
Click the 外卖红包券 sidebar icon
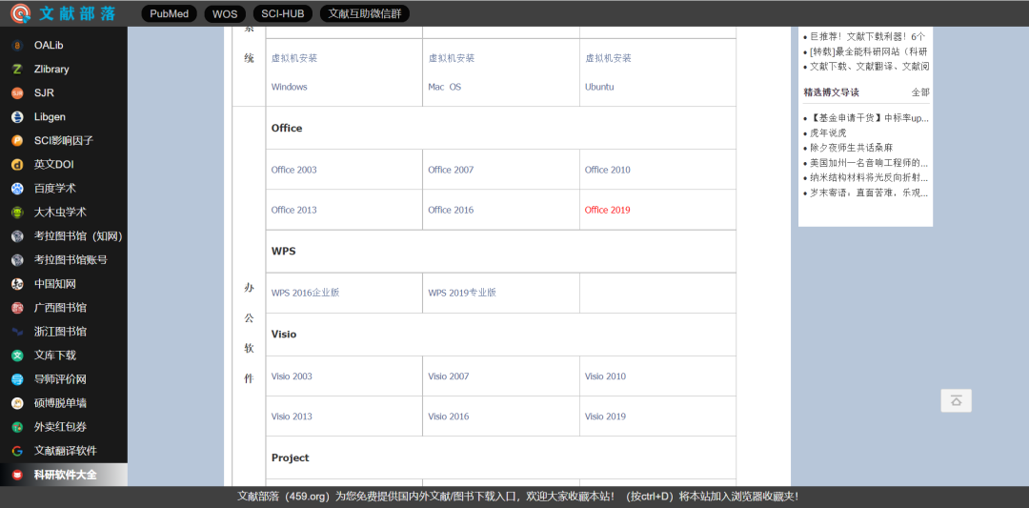(18, 427)
